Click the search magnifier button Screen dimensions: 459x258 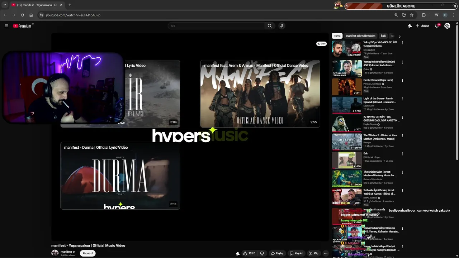[270, 26]
